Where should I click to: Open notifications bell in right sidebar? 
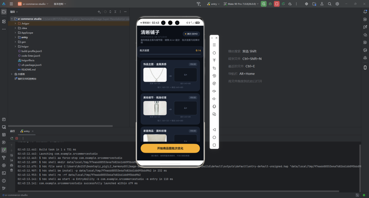tap(365, 12)
